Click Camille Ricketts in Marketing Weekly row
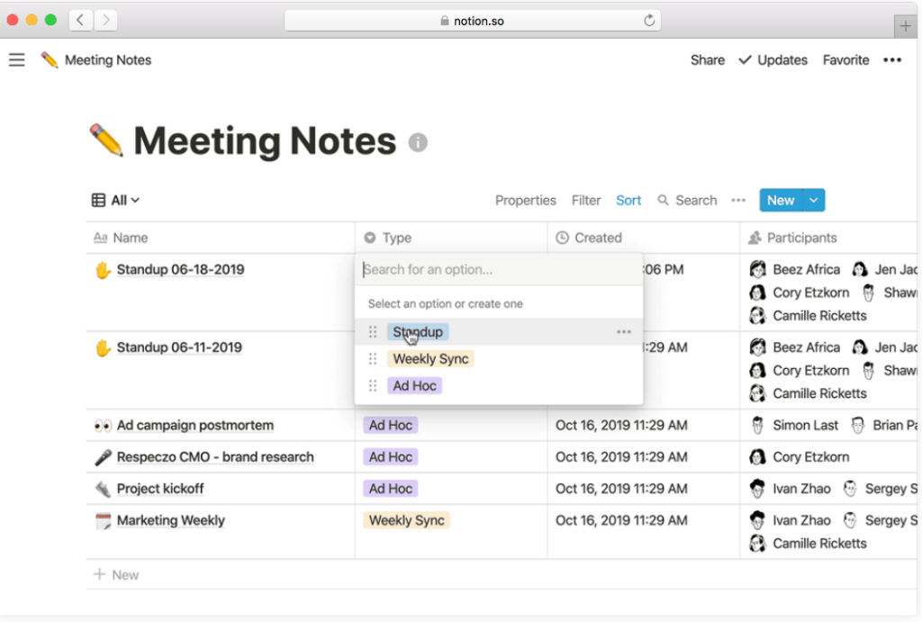922x622 pixels. (809, 543)
